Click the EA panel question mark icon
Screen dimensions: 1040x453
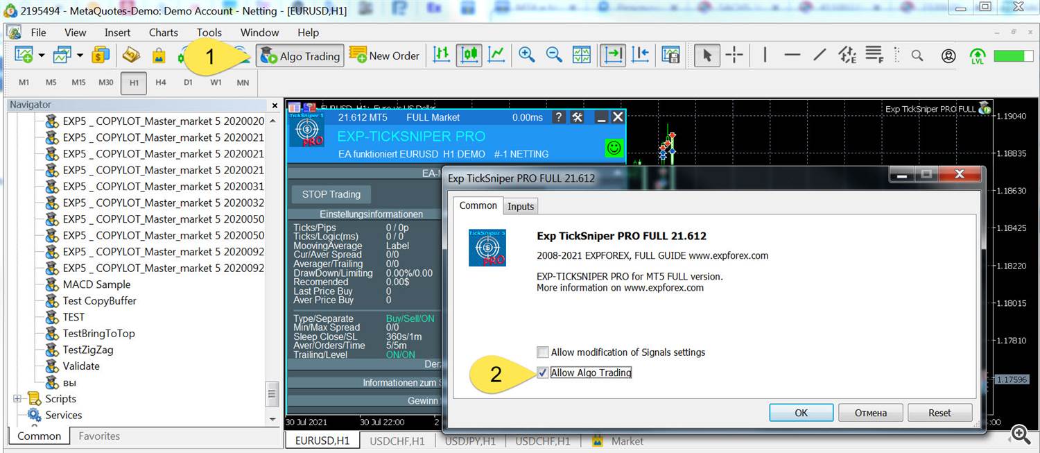point(559,117)
